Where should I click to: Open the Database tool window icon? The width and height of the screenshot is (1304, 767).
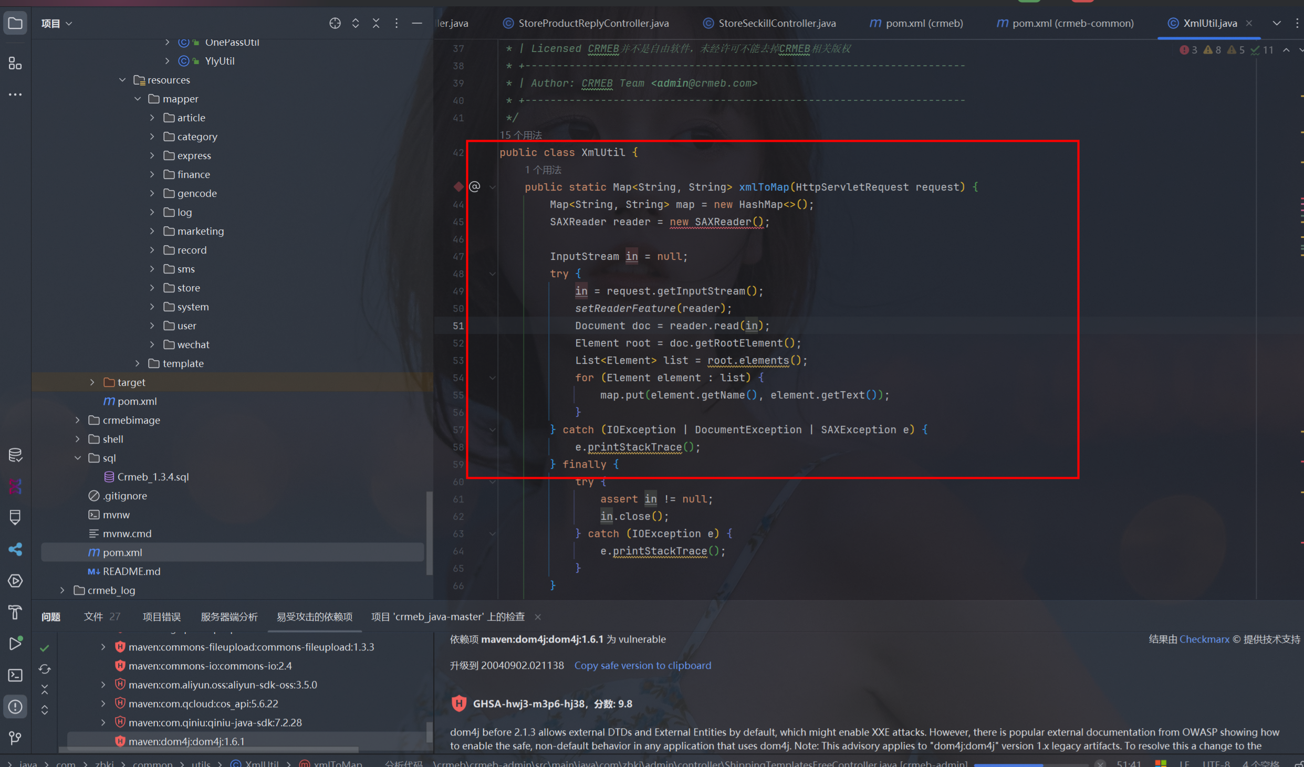(15, 455)
